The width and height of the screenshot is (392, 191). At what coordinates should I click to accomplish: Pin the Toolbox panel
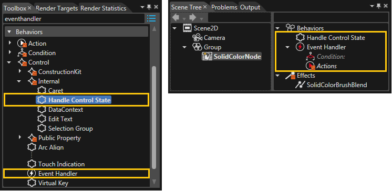[149, 7]
